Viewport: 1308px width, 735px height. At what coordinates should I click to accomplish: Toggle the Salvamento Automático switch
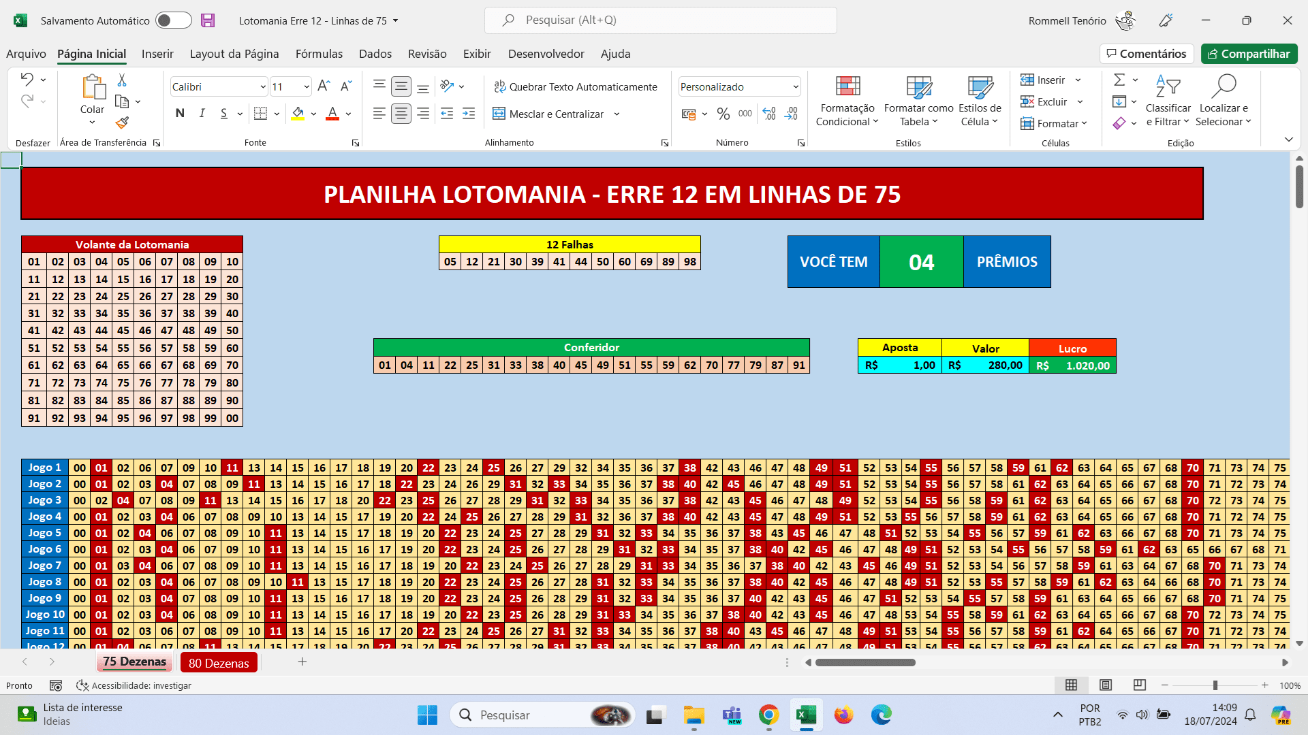pos(173,20)
